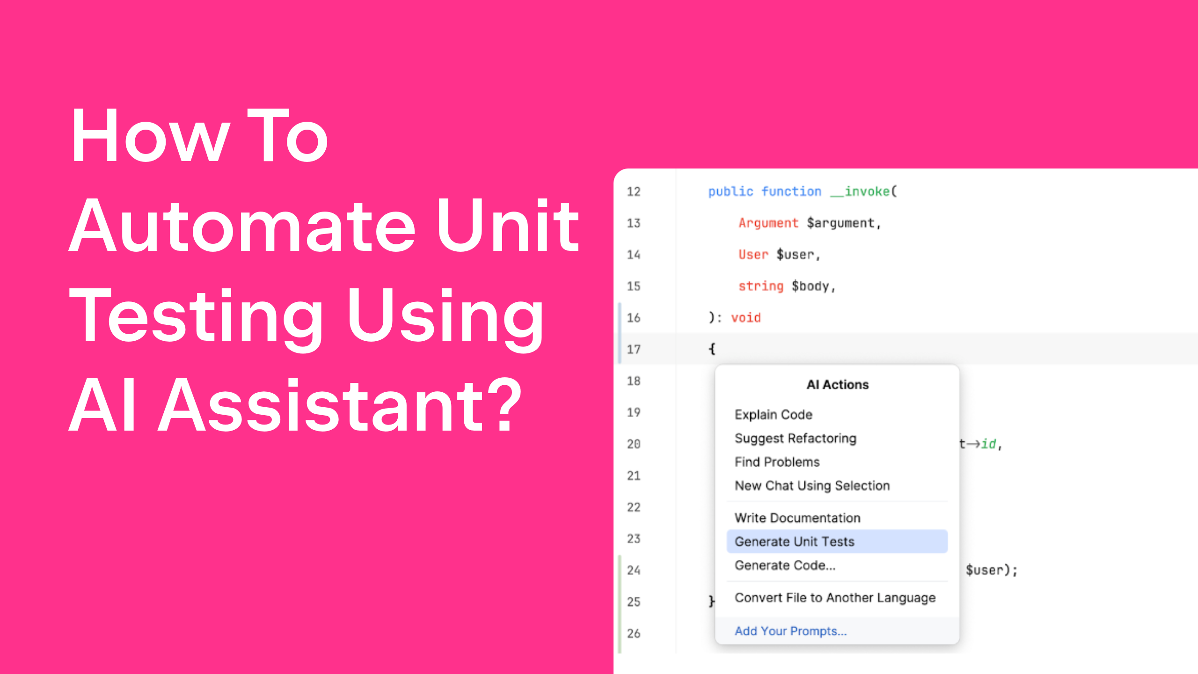Screen dimensions: 1198x674
Task: Click line number 16 in gutter
Action: tap(634, 318)
